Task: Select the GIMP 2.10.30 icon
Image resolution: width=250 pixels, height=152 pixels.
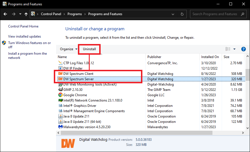Action: 60,90
